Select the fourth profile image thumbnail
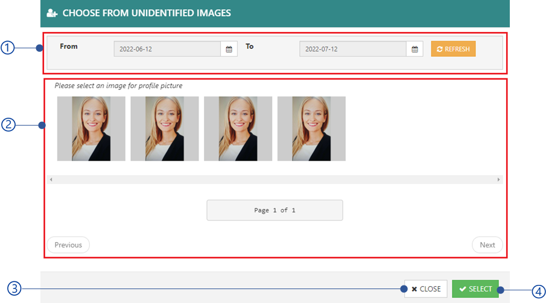This screenshot has width=546, height=303. (x=312, y=129)
